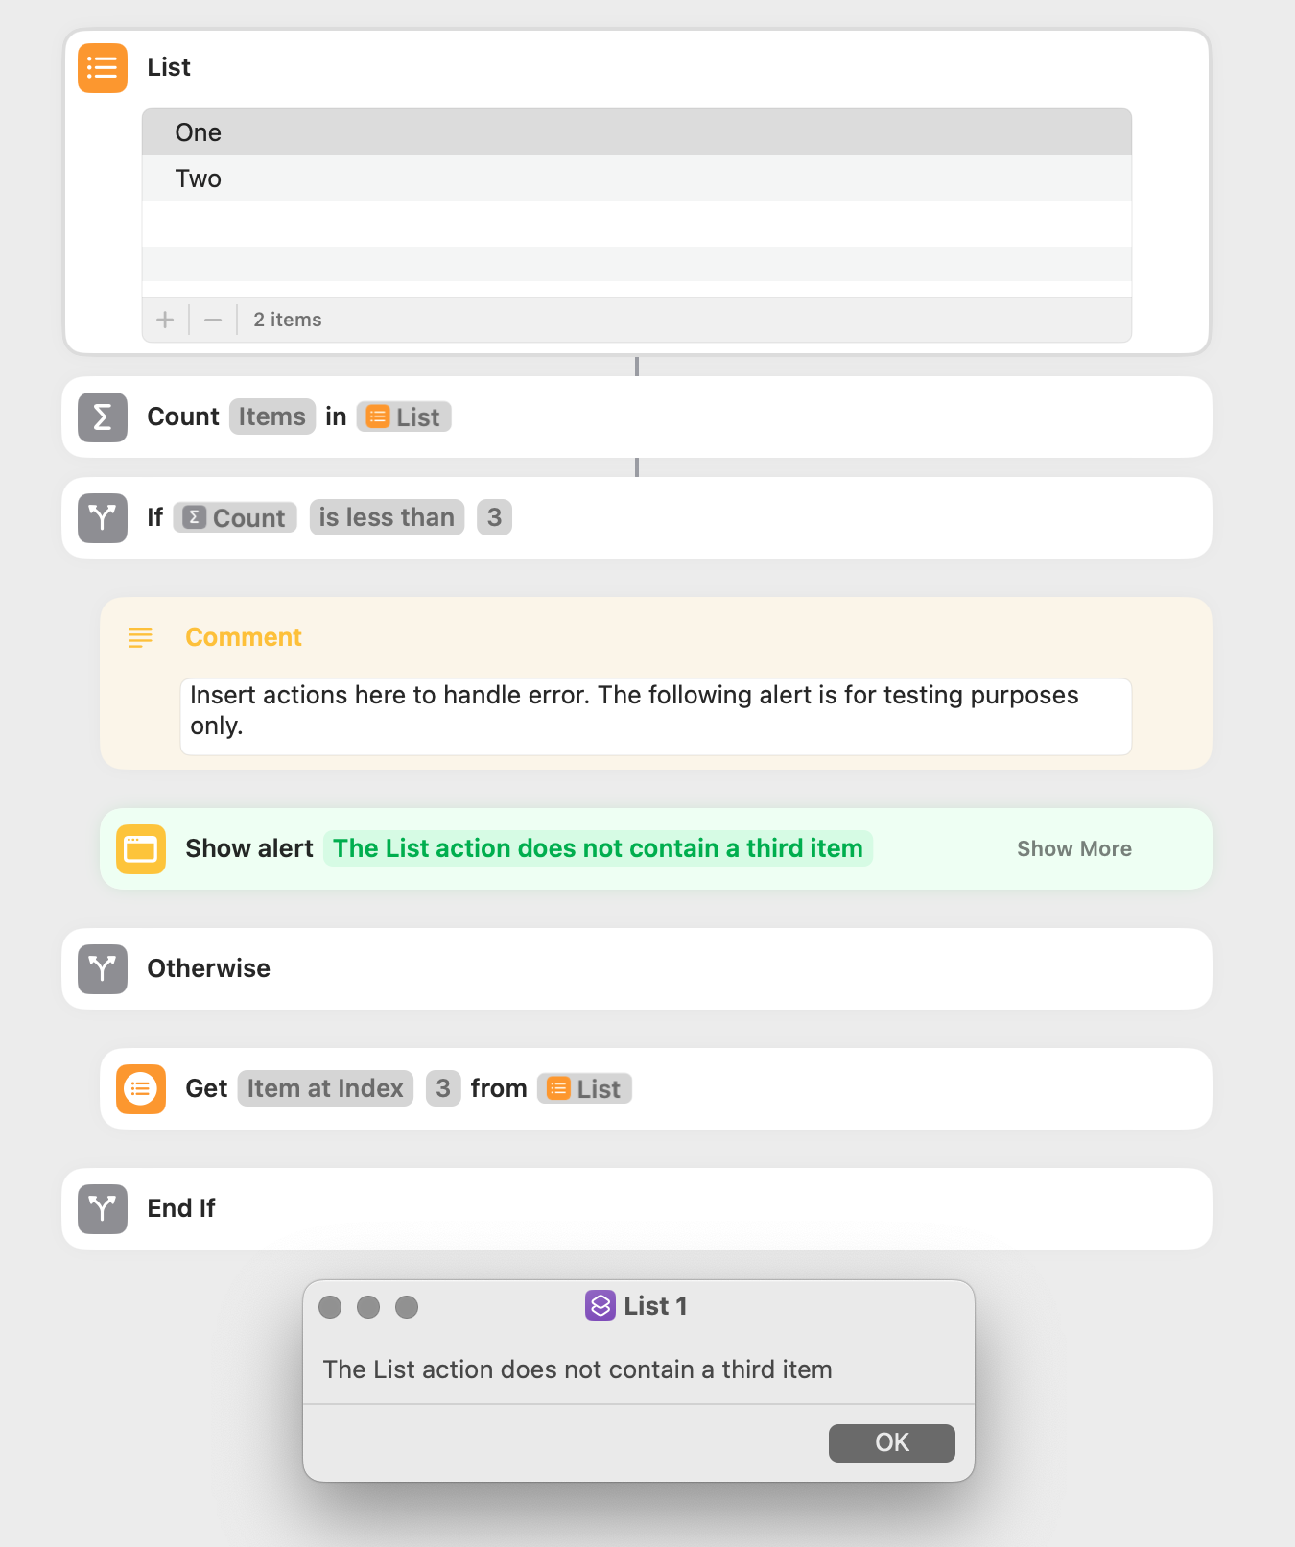Viewport: 1295px width, 1547px height.
Task: Remove list item with minus button
Action: 213,320
